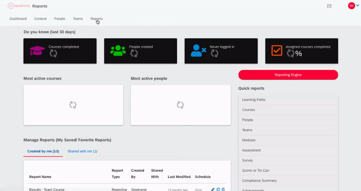The height and width of the screenshot is (191, 361).
Task: Open the Modules quick report
Action: click(x=288, y=140)
